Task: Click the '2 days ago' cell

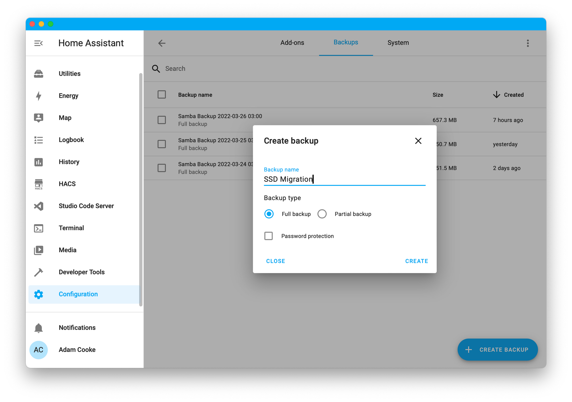Action: tap(507, 168)
